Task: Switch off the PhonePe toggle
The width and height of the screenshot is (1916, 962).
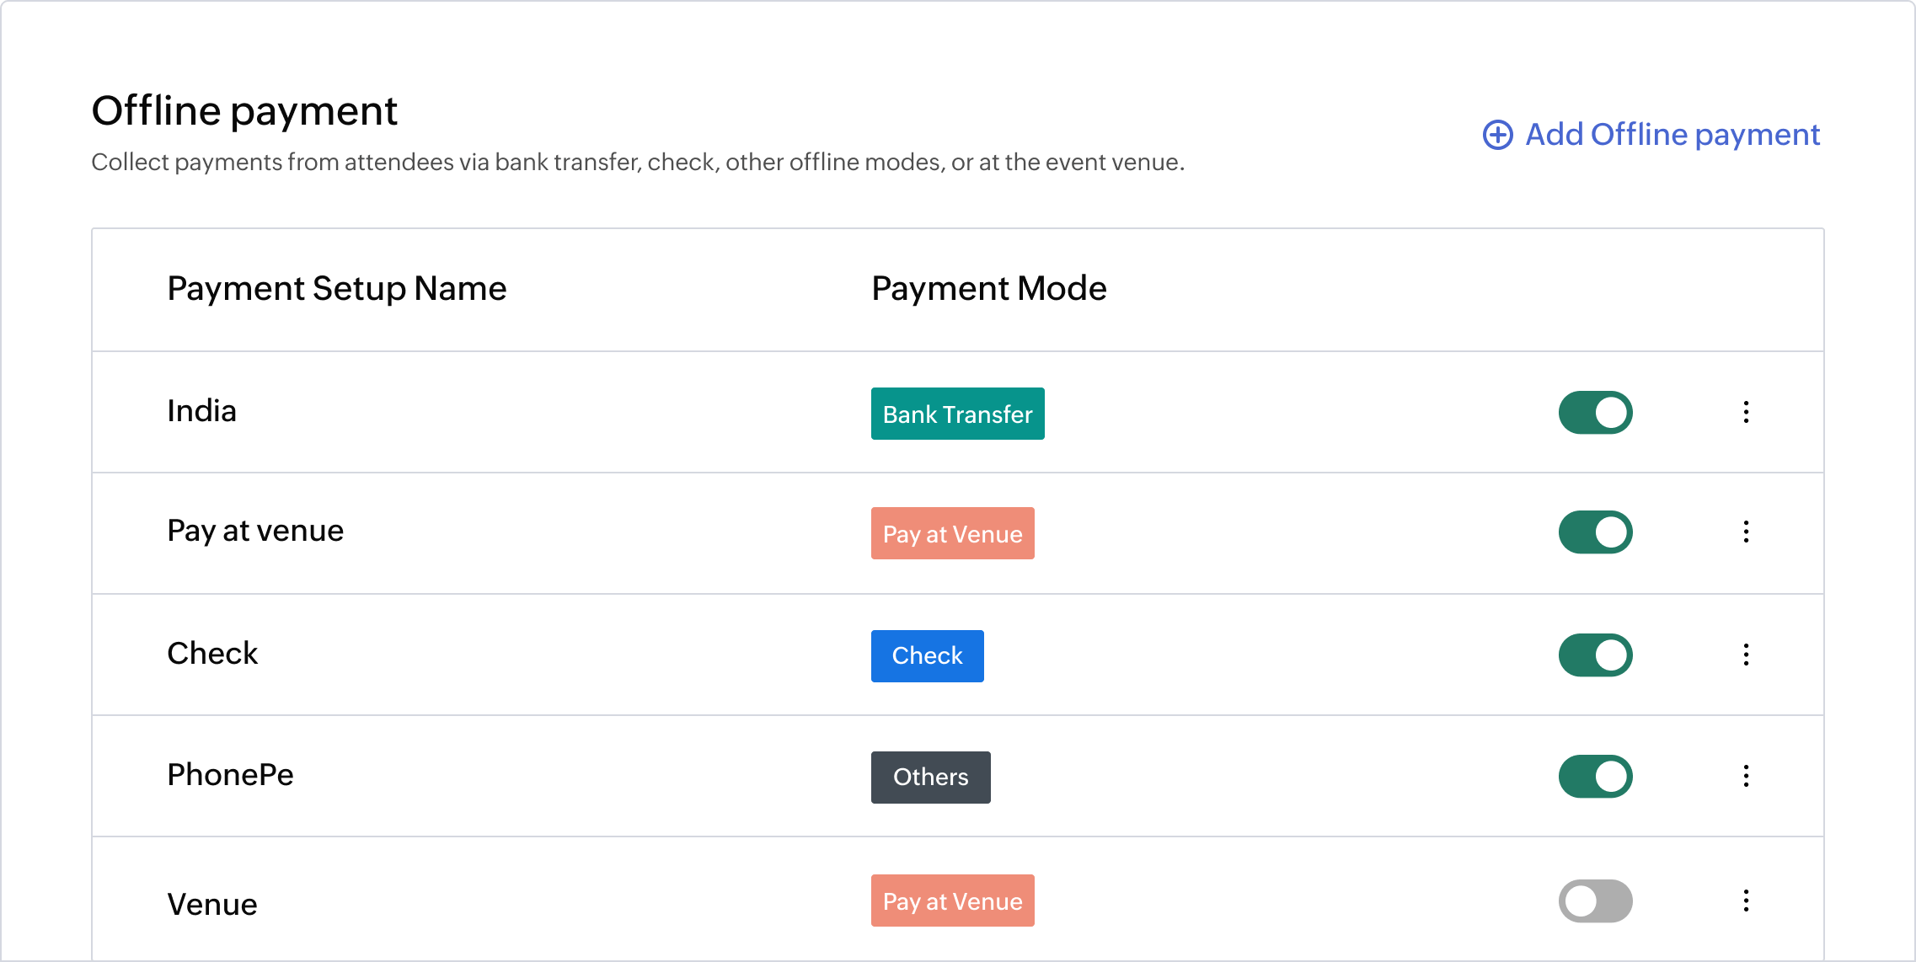Action: click(1595, 777)
